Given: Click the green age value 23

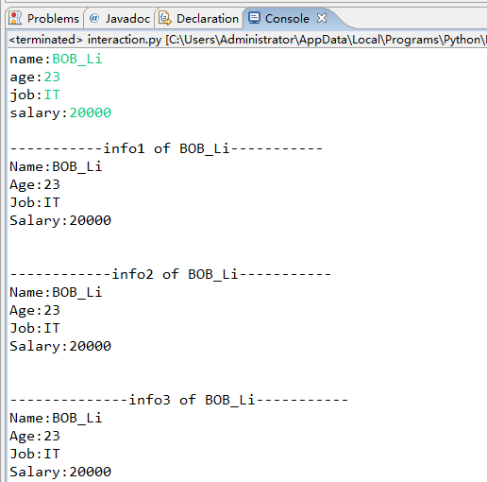Looking at the screenshot, I should point(52,77).
